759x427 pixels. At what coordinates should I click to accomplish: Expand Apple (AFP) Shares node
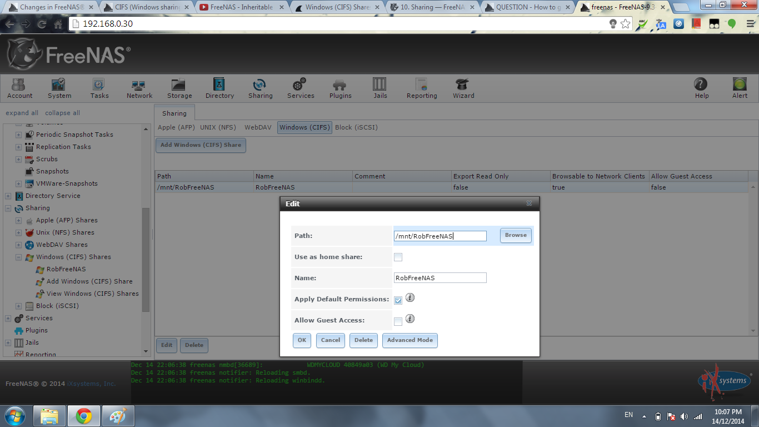[18, 220]
